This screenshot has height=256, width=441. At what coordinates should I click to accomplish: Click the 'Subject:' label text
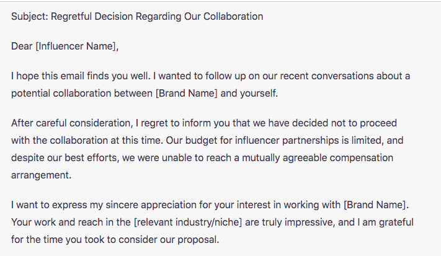(x=30, y=17)
